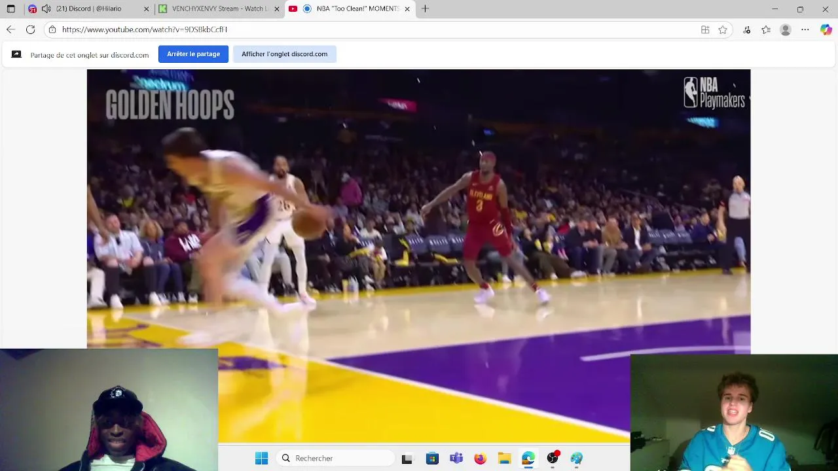The height and width of the screenshot is (471, 838).
Task: Open Settings and more ellipsis menu
Action: [805, 29]
